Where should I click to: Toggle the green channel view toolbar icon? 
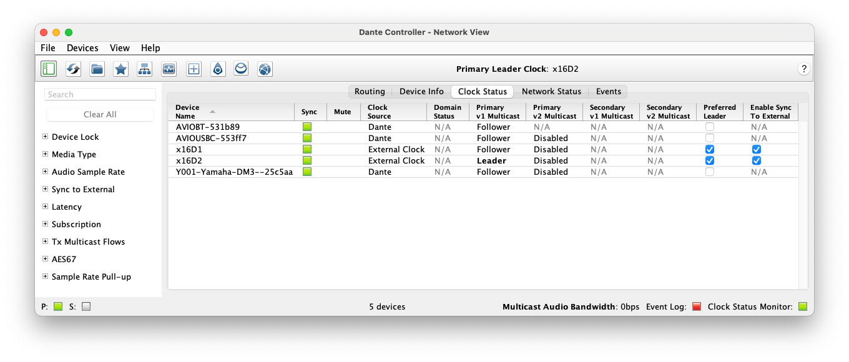pyautogui.click(x=49, y=69)
